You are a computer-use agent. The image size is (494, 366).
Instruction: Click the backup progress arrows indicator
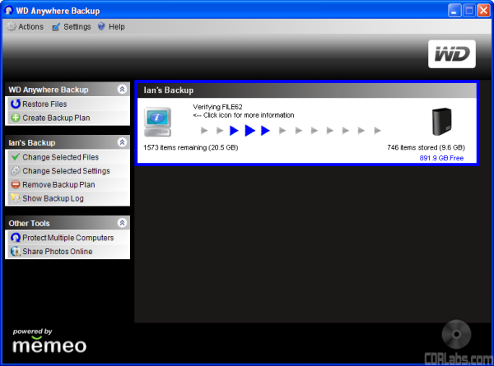pyautogui.click(x=291, y=130)
